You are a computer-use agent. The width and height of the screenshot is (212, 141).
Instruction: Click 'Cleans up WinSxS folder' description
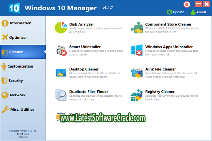[171, 30]
